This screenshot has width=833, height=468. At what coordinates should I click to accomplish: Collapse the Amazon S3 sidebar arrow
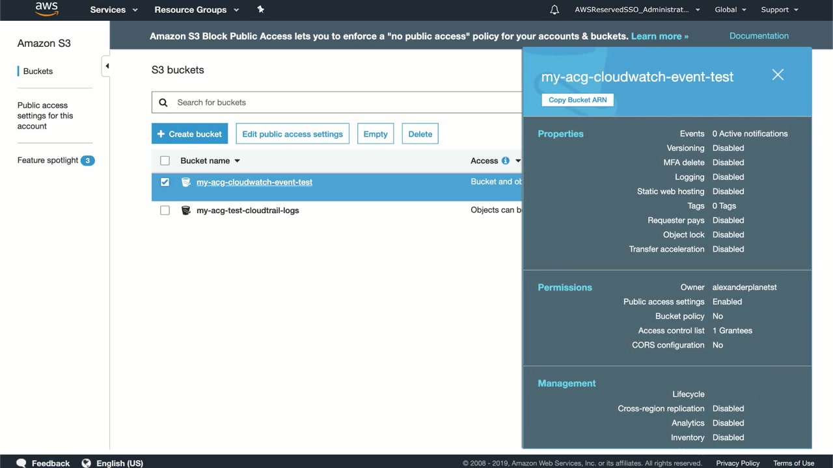[106, 66]
